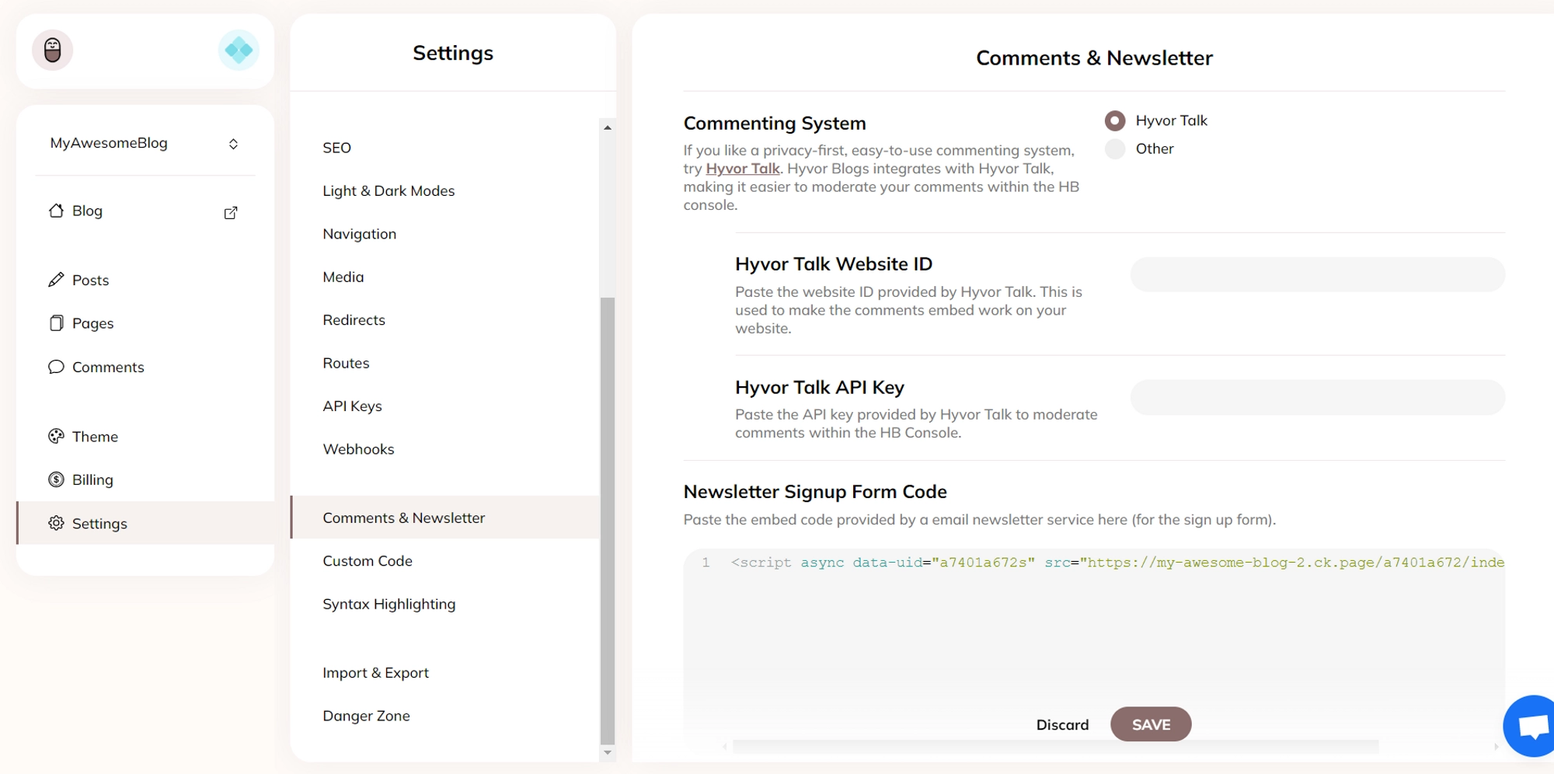Click the SAVE button
1554x774 pixels.
(1151, 724)
